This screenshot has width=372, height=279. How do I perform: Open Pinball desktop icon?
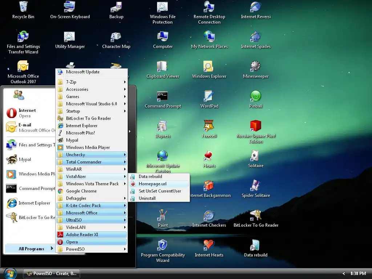tap(256, 99)
